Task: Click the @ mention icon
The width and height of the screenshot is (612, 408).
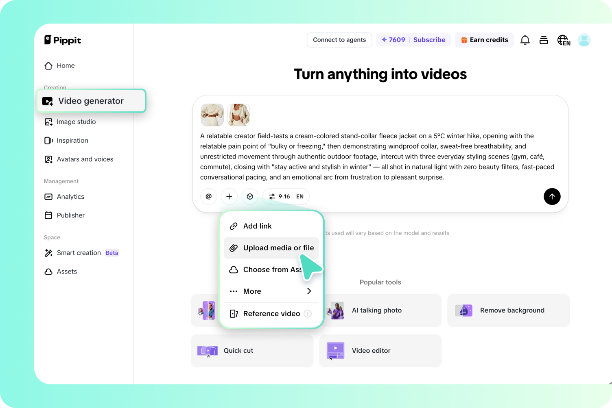Action: tap(208, 196)
